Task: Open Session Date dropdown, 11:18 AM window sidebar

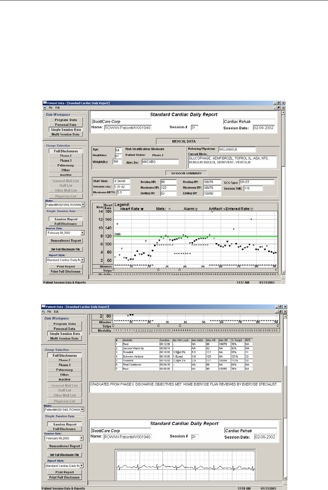Action: pyautogui.click(x=82, y=438)
